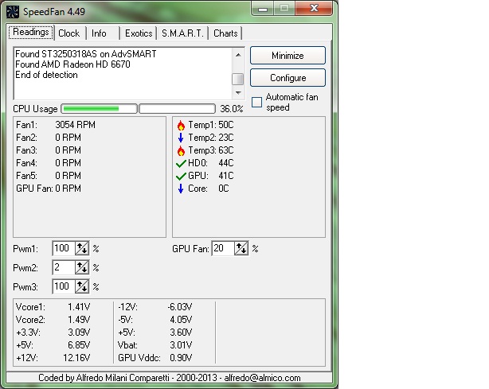489x389 pixels.
Task: Switch to the Exotics tab
Action: 139,33
